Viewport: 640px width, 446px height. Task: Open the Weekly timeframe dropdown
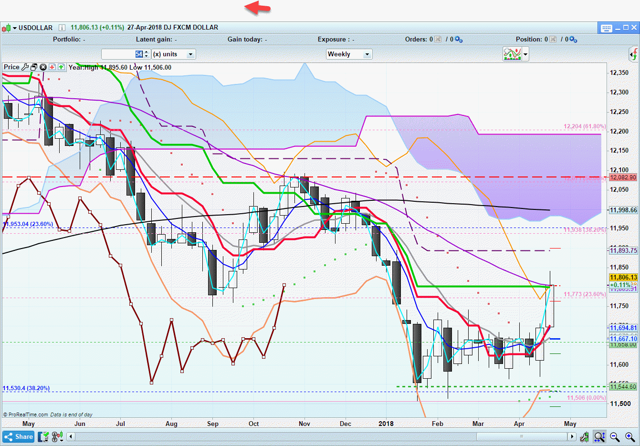point(349,54)
